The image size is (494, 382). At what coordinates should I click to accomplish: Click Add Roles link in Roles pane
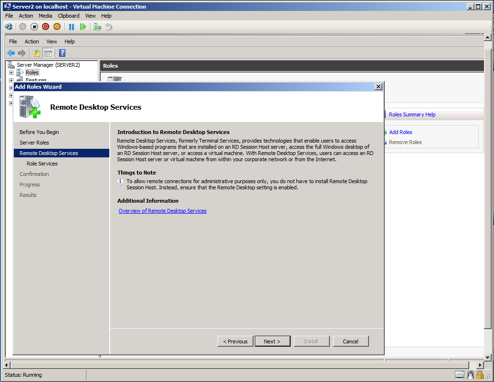(400, 132)
